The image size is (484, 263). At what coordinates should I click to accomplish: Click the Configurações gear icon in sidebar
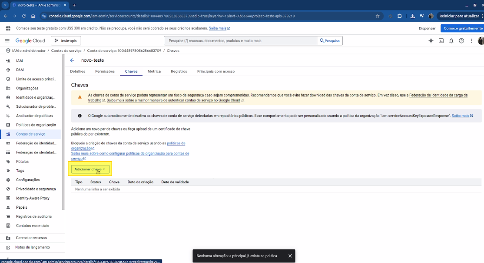(x=8, y=180)
